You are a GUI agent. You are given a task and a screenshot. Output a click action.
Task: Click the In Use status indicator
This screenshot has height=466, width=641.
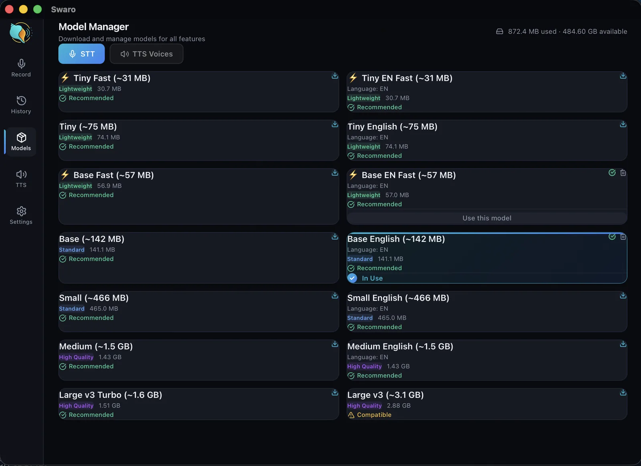click(x=365, y=278)
